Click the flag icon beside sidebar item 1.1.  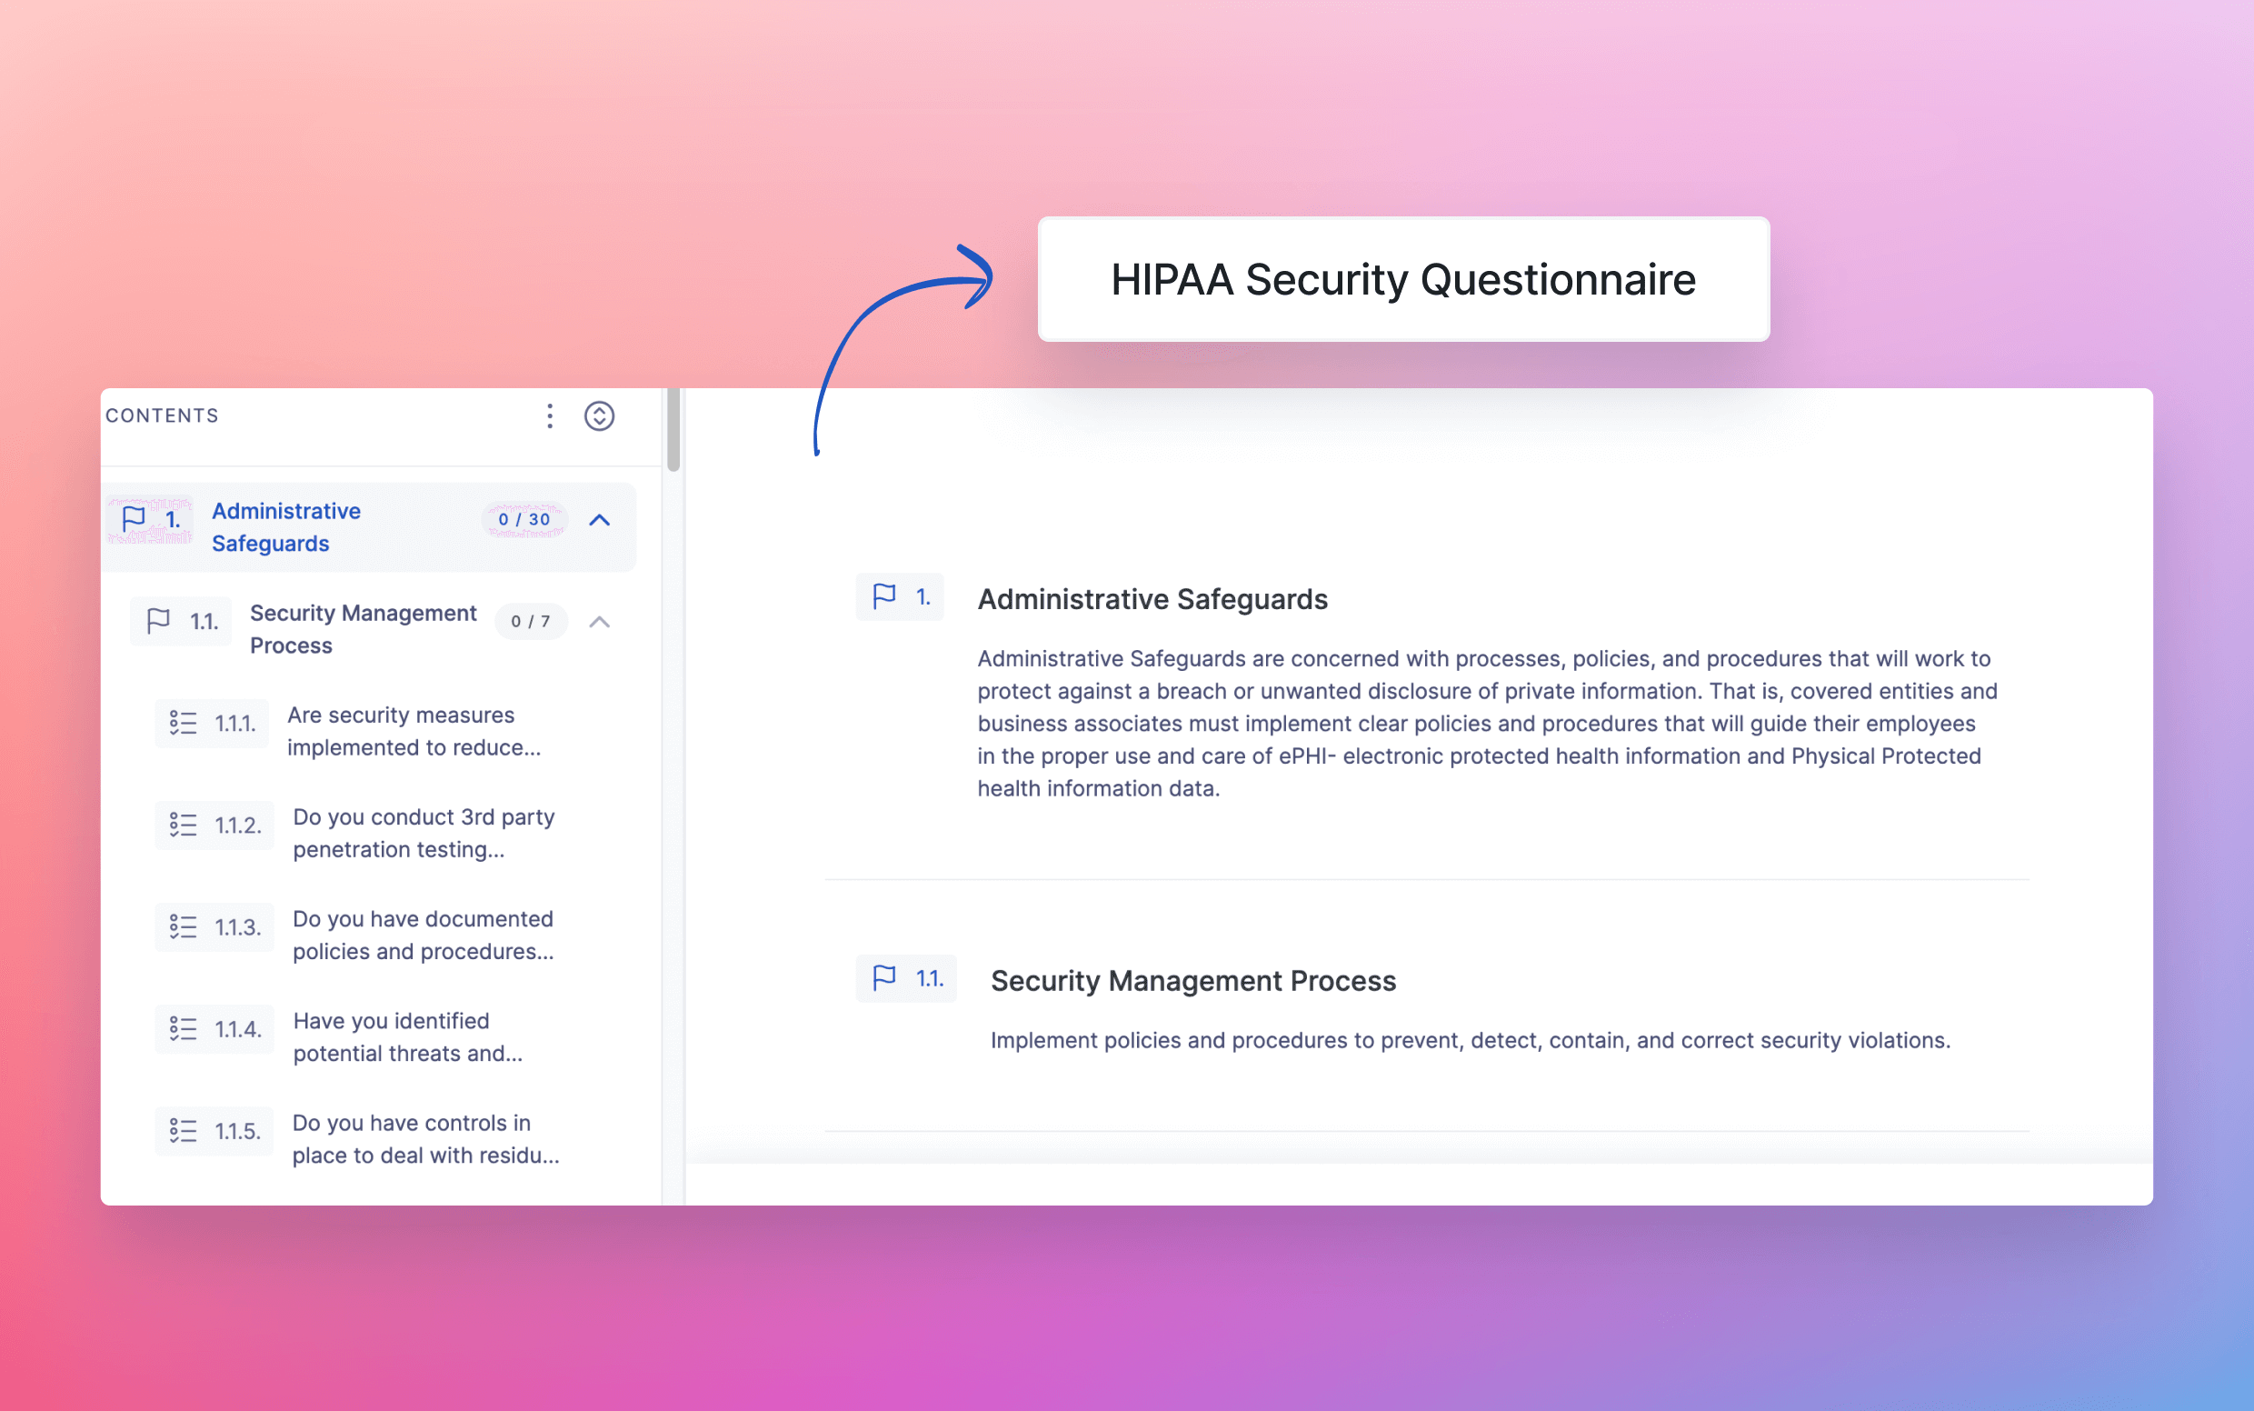point(159,621)
